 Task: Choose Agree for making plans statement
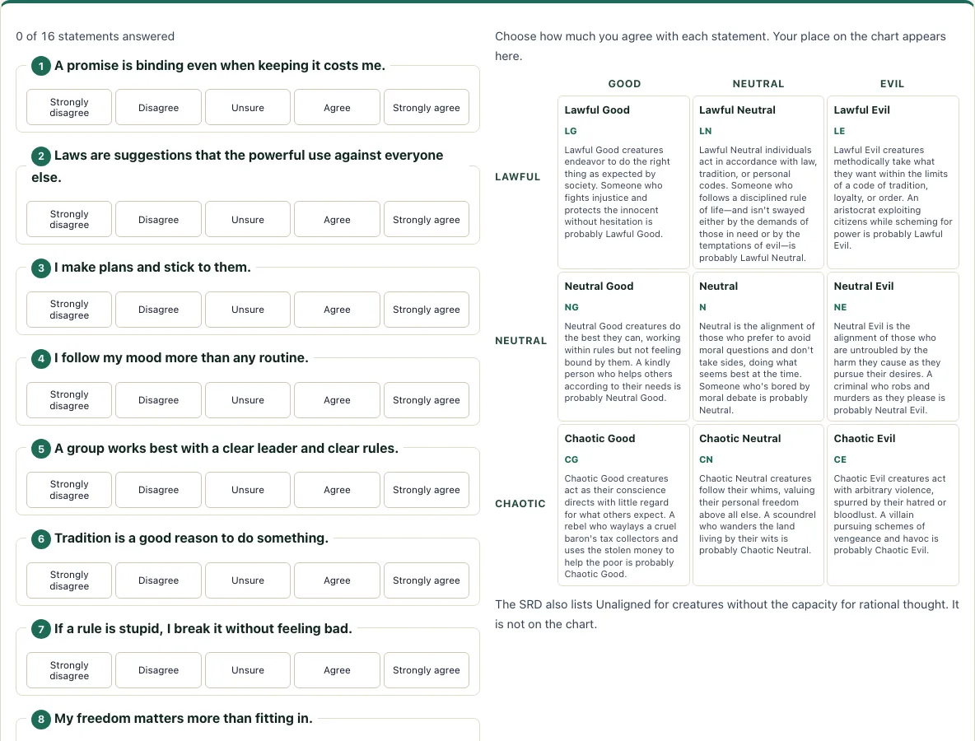pos(337,309)
